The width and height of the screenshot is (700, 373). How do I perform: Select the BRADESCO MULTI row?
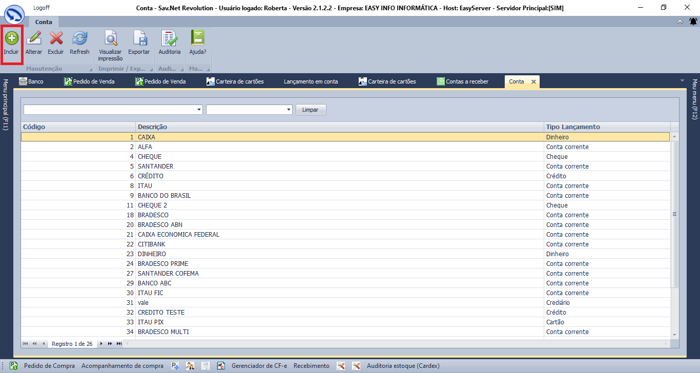coord(345,331)
